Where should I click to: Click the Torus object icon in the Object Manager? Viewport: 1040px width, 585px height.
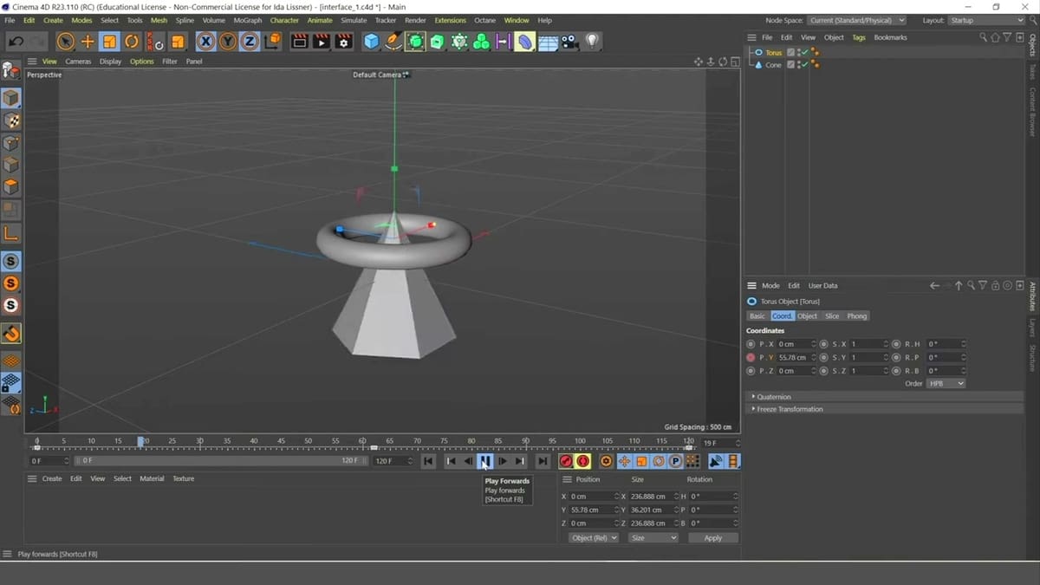758,53
